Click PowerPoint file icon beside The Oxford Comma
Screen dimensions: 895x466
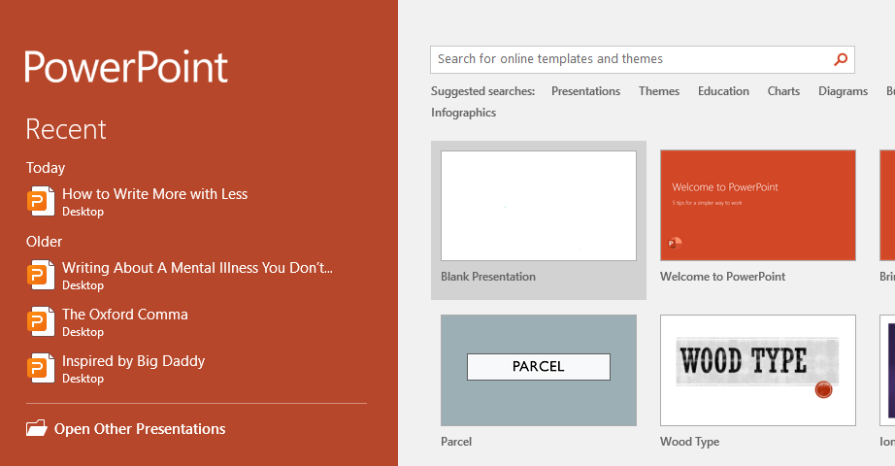41,321
